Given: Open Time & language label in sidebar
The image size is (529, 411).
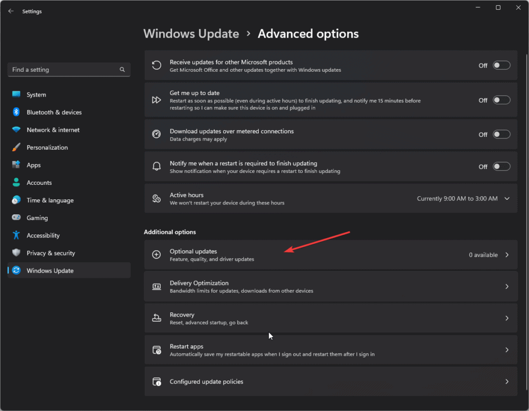Looking at the screenshot, I should [50, 200].
